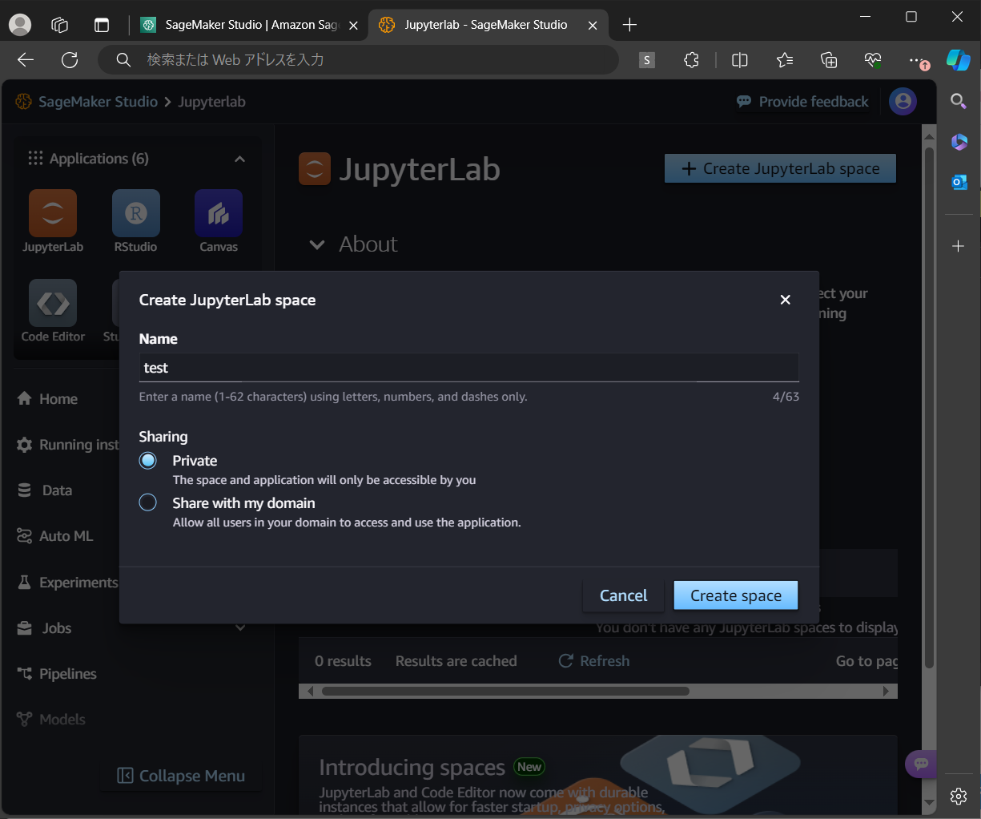Click the SageMaker user profile icon

tap(903, 102)
